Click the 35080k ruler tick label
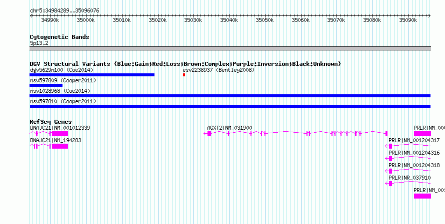The image size is (445, 224). 372,20
